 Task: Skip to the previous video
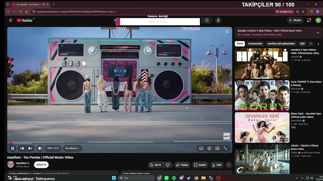point(22,148)
